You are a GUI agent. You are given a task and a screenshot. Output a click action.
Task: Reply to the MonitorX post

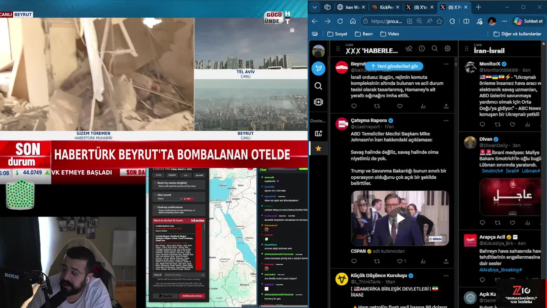(x=482, y=124)
